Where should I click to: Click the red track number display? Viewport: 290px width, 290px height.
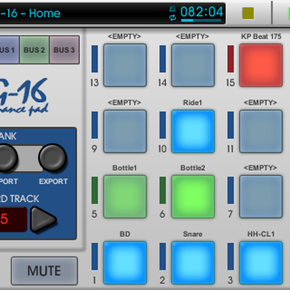point(13,219)
